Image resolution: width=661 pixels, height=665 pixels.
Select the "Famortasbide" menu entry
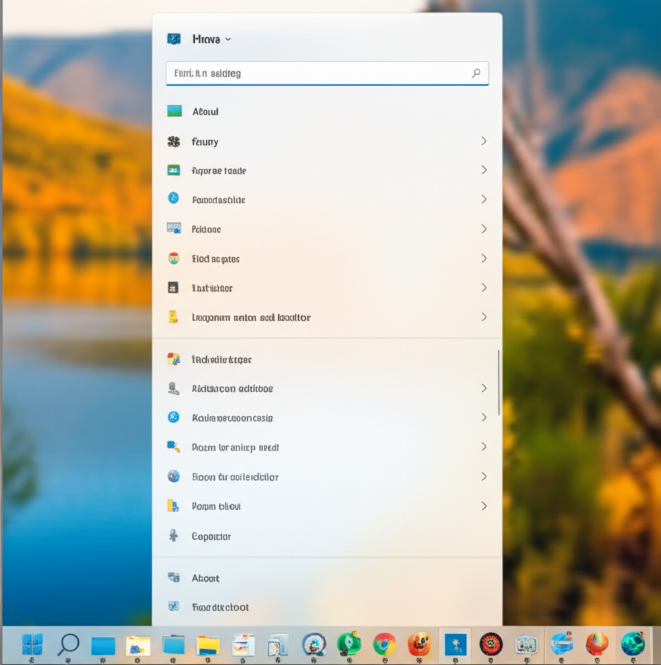(219, 200)
